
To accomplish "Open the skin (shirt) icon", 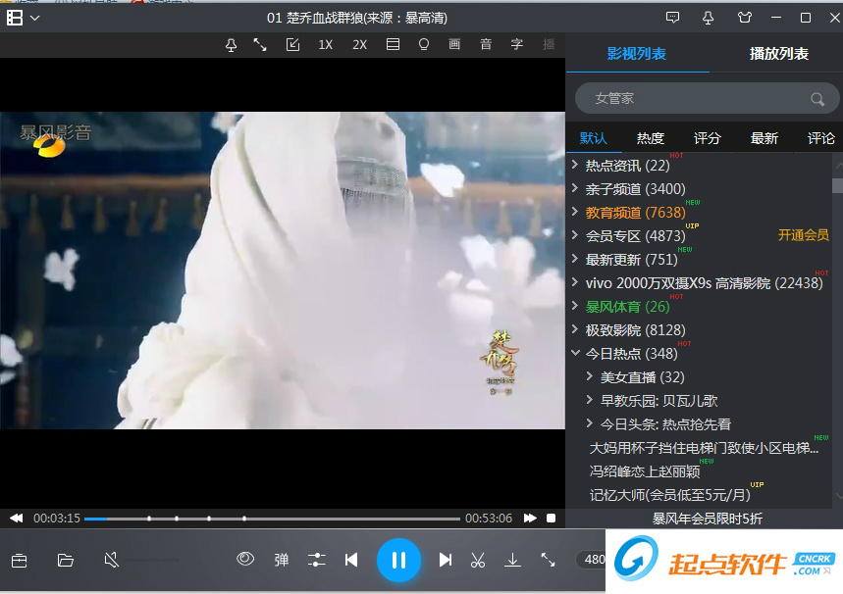I will pos(745,18).
